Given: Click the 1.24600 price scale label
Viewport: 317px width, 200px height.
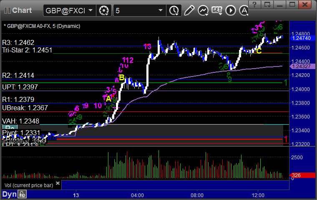Looking at the screenshot, I should [x=301, y=48].
